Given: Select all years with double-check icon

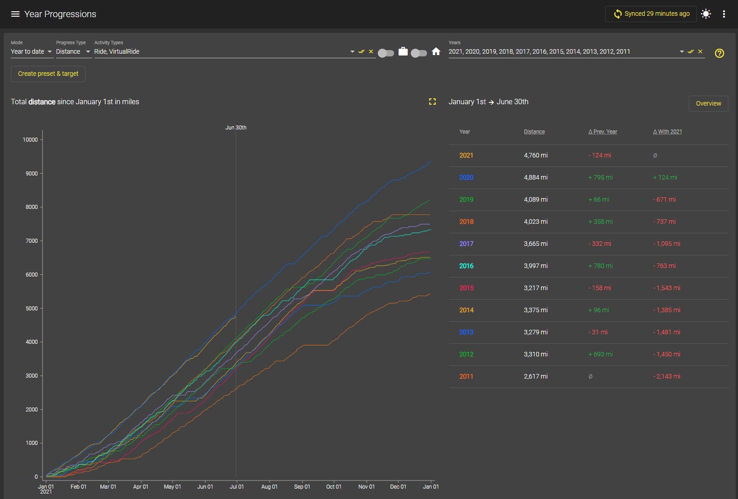Looking at the screenshot, I should click(691, 51).
